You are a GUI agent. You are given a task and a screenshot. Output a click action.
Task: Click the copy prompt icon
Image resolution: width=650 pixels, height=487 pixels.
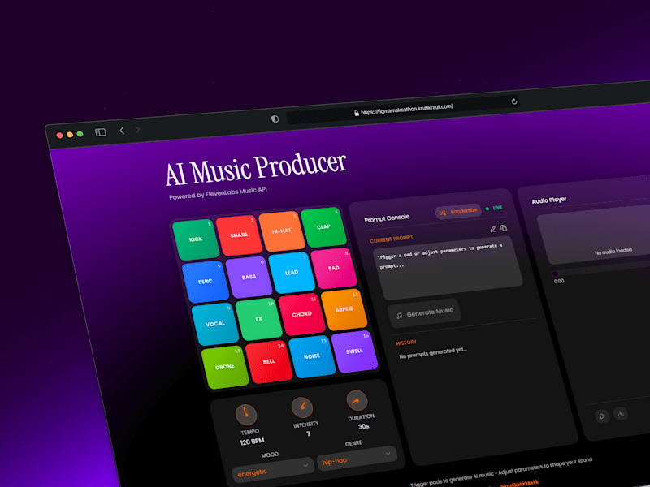[504, 228]
